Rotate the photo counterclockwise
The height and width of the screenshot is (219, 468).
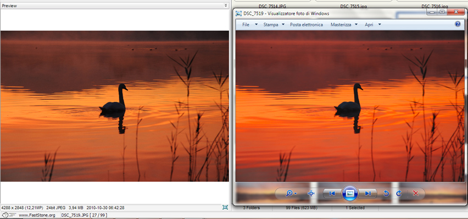click(386, 193)
